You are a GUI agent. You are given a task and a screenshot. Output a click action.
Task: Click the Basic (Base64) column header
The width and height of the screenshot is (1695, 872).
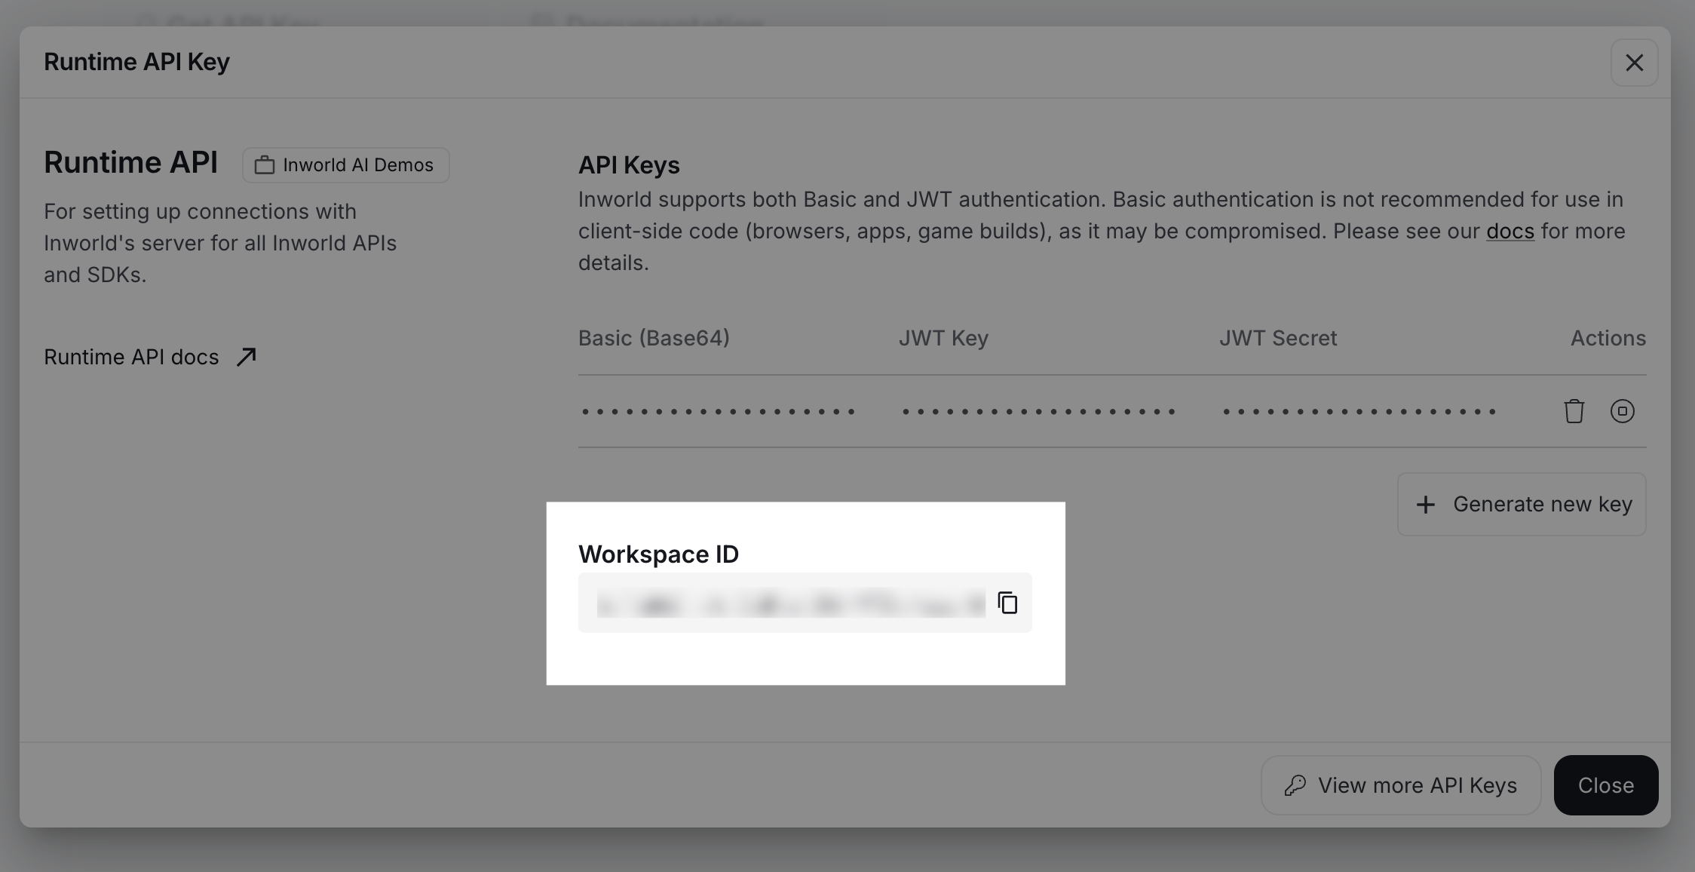(x=654, y=338)
